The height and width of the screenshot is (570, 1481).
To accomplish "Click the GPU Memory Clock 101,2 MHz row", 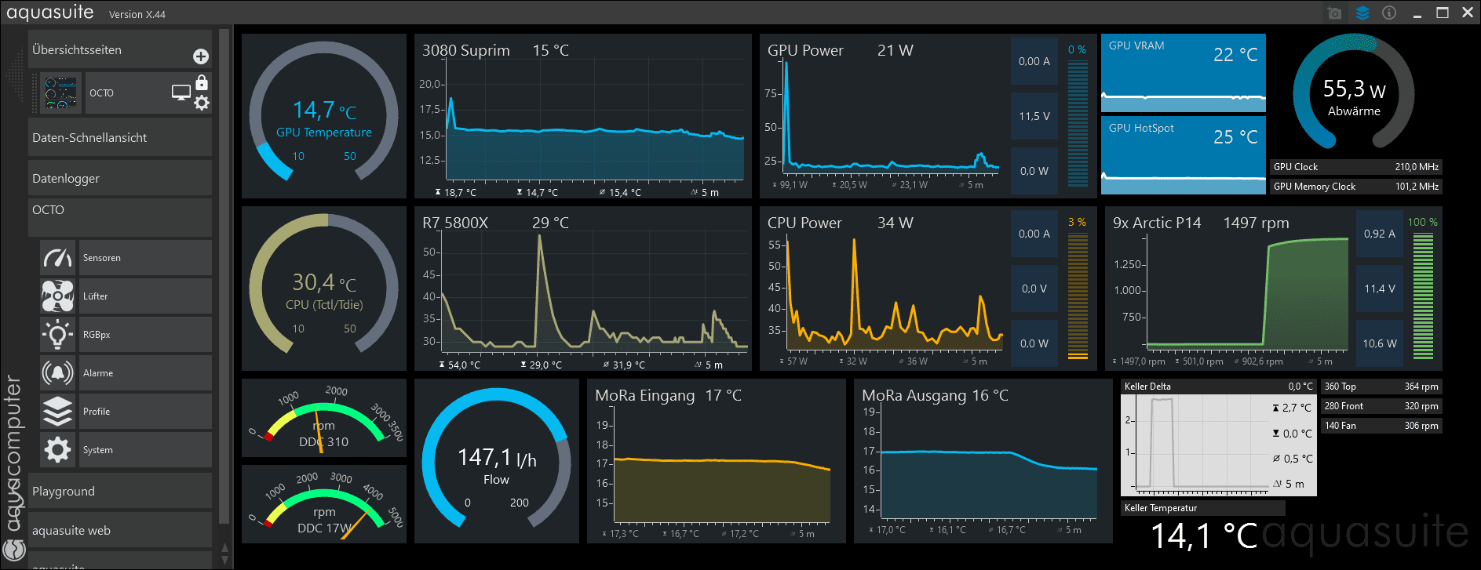I will point(1356,187).
